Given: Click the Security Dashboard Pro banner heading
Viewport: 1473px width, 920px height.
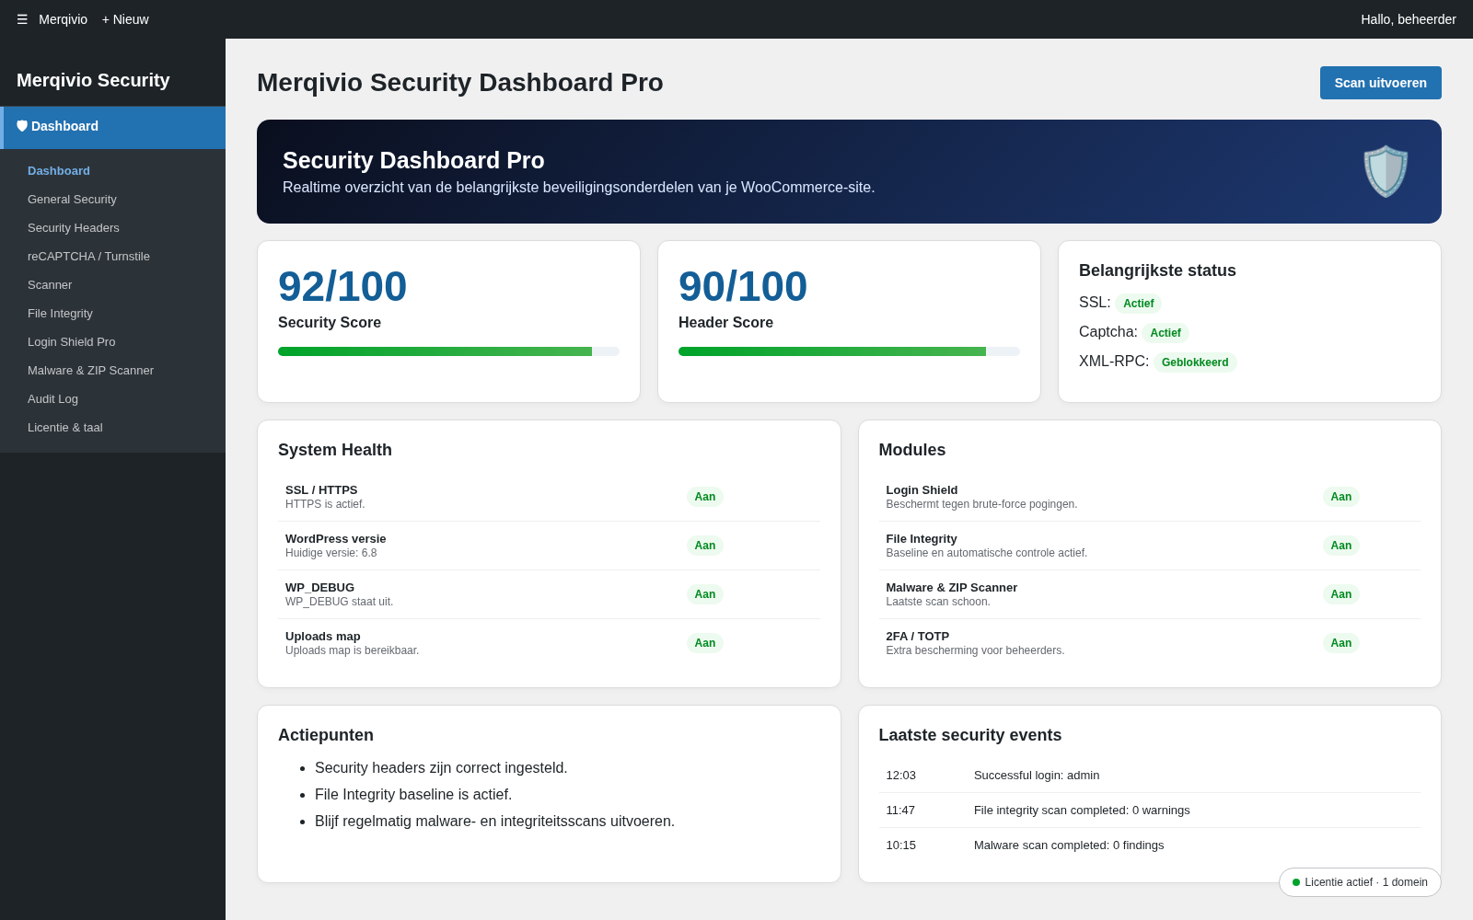Looking at the screenshot, I should pos(413,160).
